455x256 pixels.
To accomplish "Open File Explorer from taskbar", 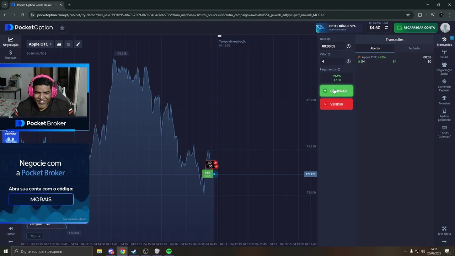I will tap(99, 251).
